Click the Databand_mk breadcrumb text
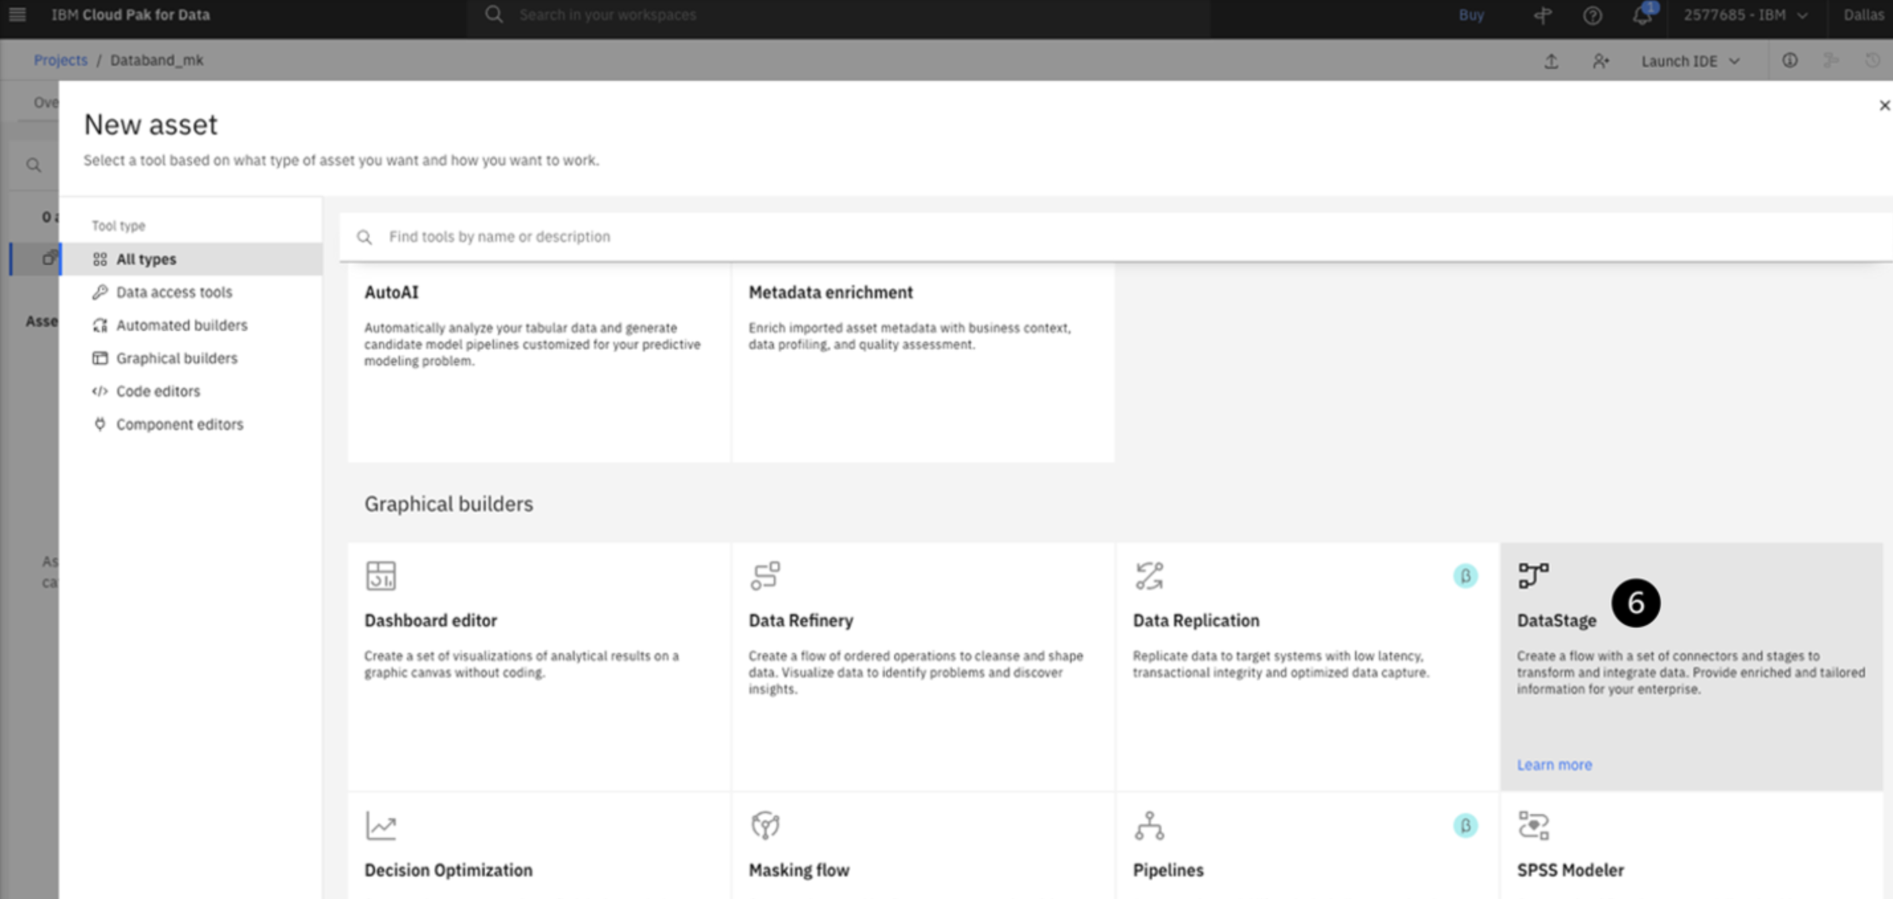 pyautogui.click(x=156, y=60)
